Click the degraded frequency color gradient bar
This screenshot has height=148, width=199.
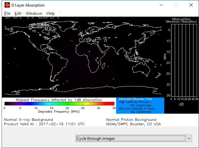59,104
